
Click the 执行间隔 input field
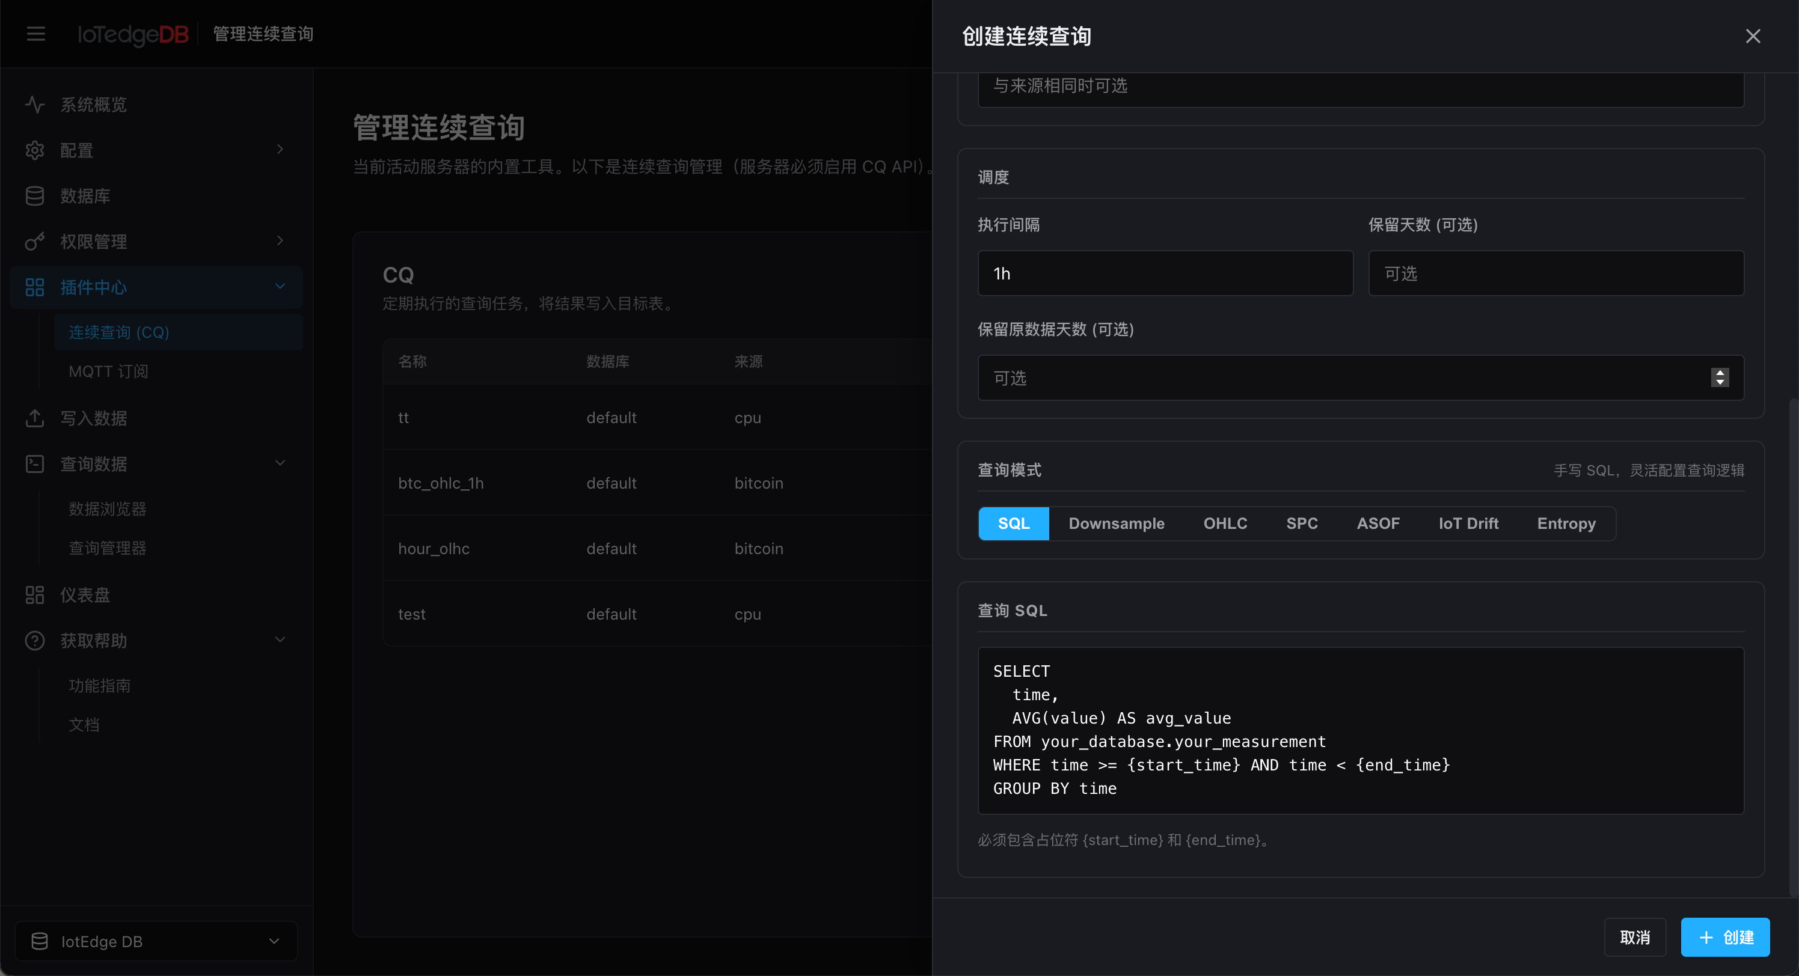[1165, 273]
